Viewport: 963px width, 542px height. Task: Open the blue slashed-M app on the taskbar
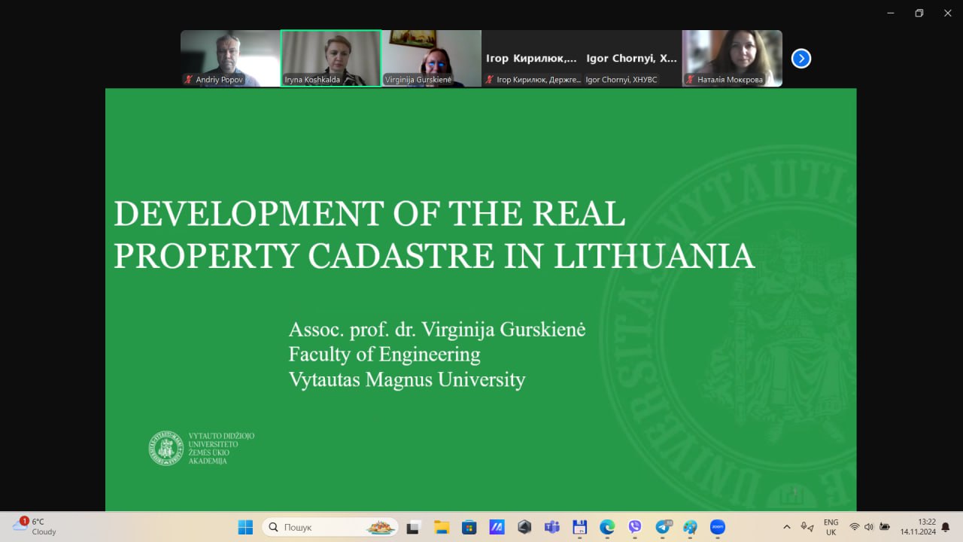497,527
